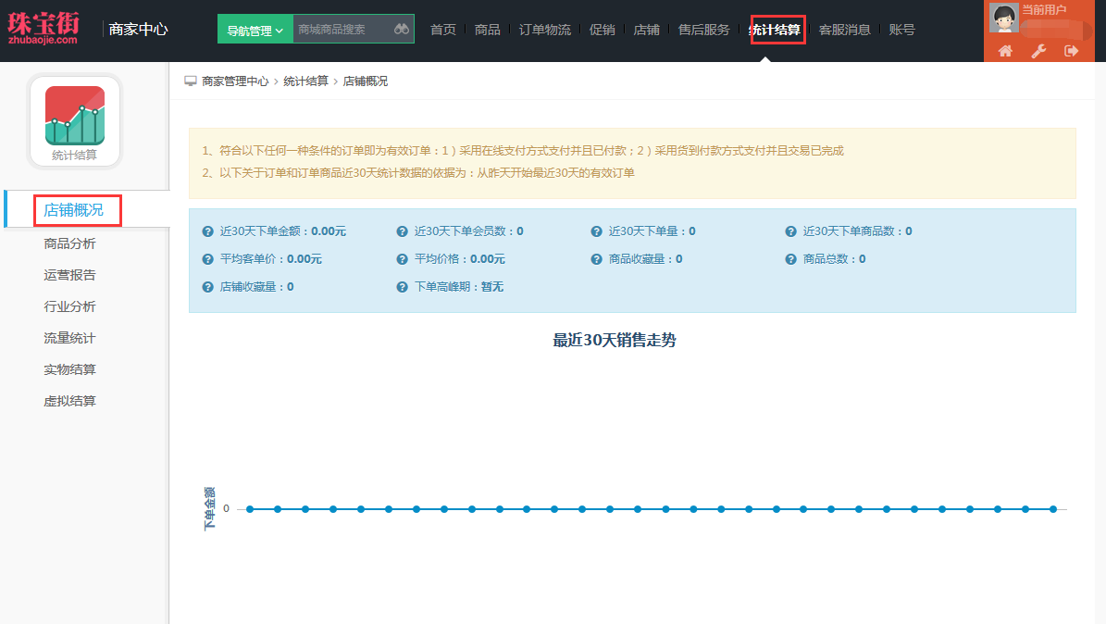Screen dimensions: 1106x624
Task: Click the first data point on the sales chart
Action: (251, 509)
